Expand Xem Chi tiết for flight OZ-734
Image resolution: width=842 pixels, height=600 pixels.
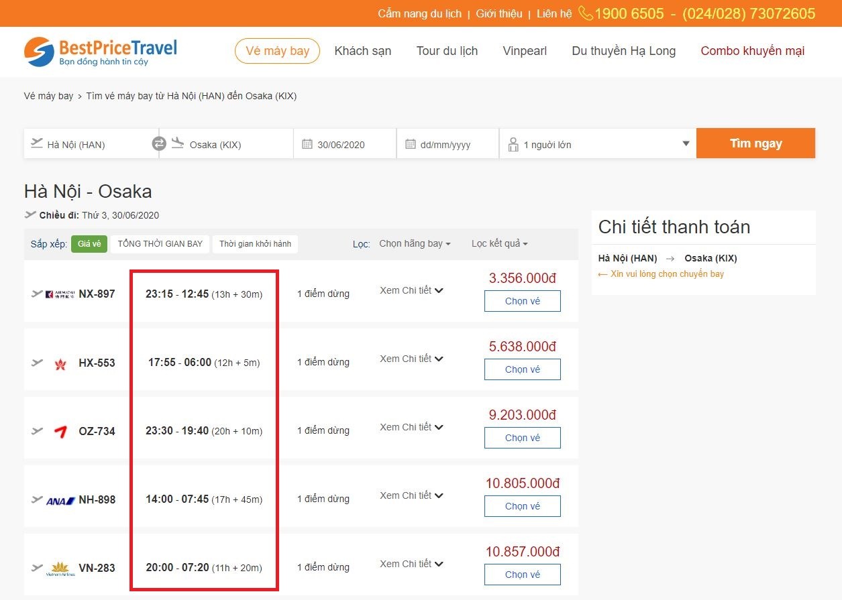point(411,427)
